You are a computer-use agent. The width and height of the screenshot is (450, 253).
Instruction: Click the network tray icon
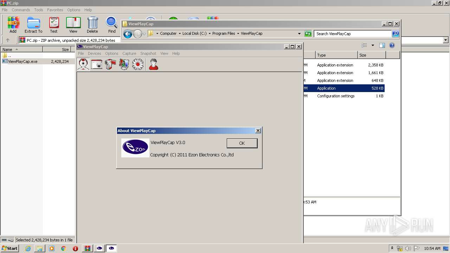coord(400,248)
